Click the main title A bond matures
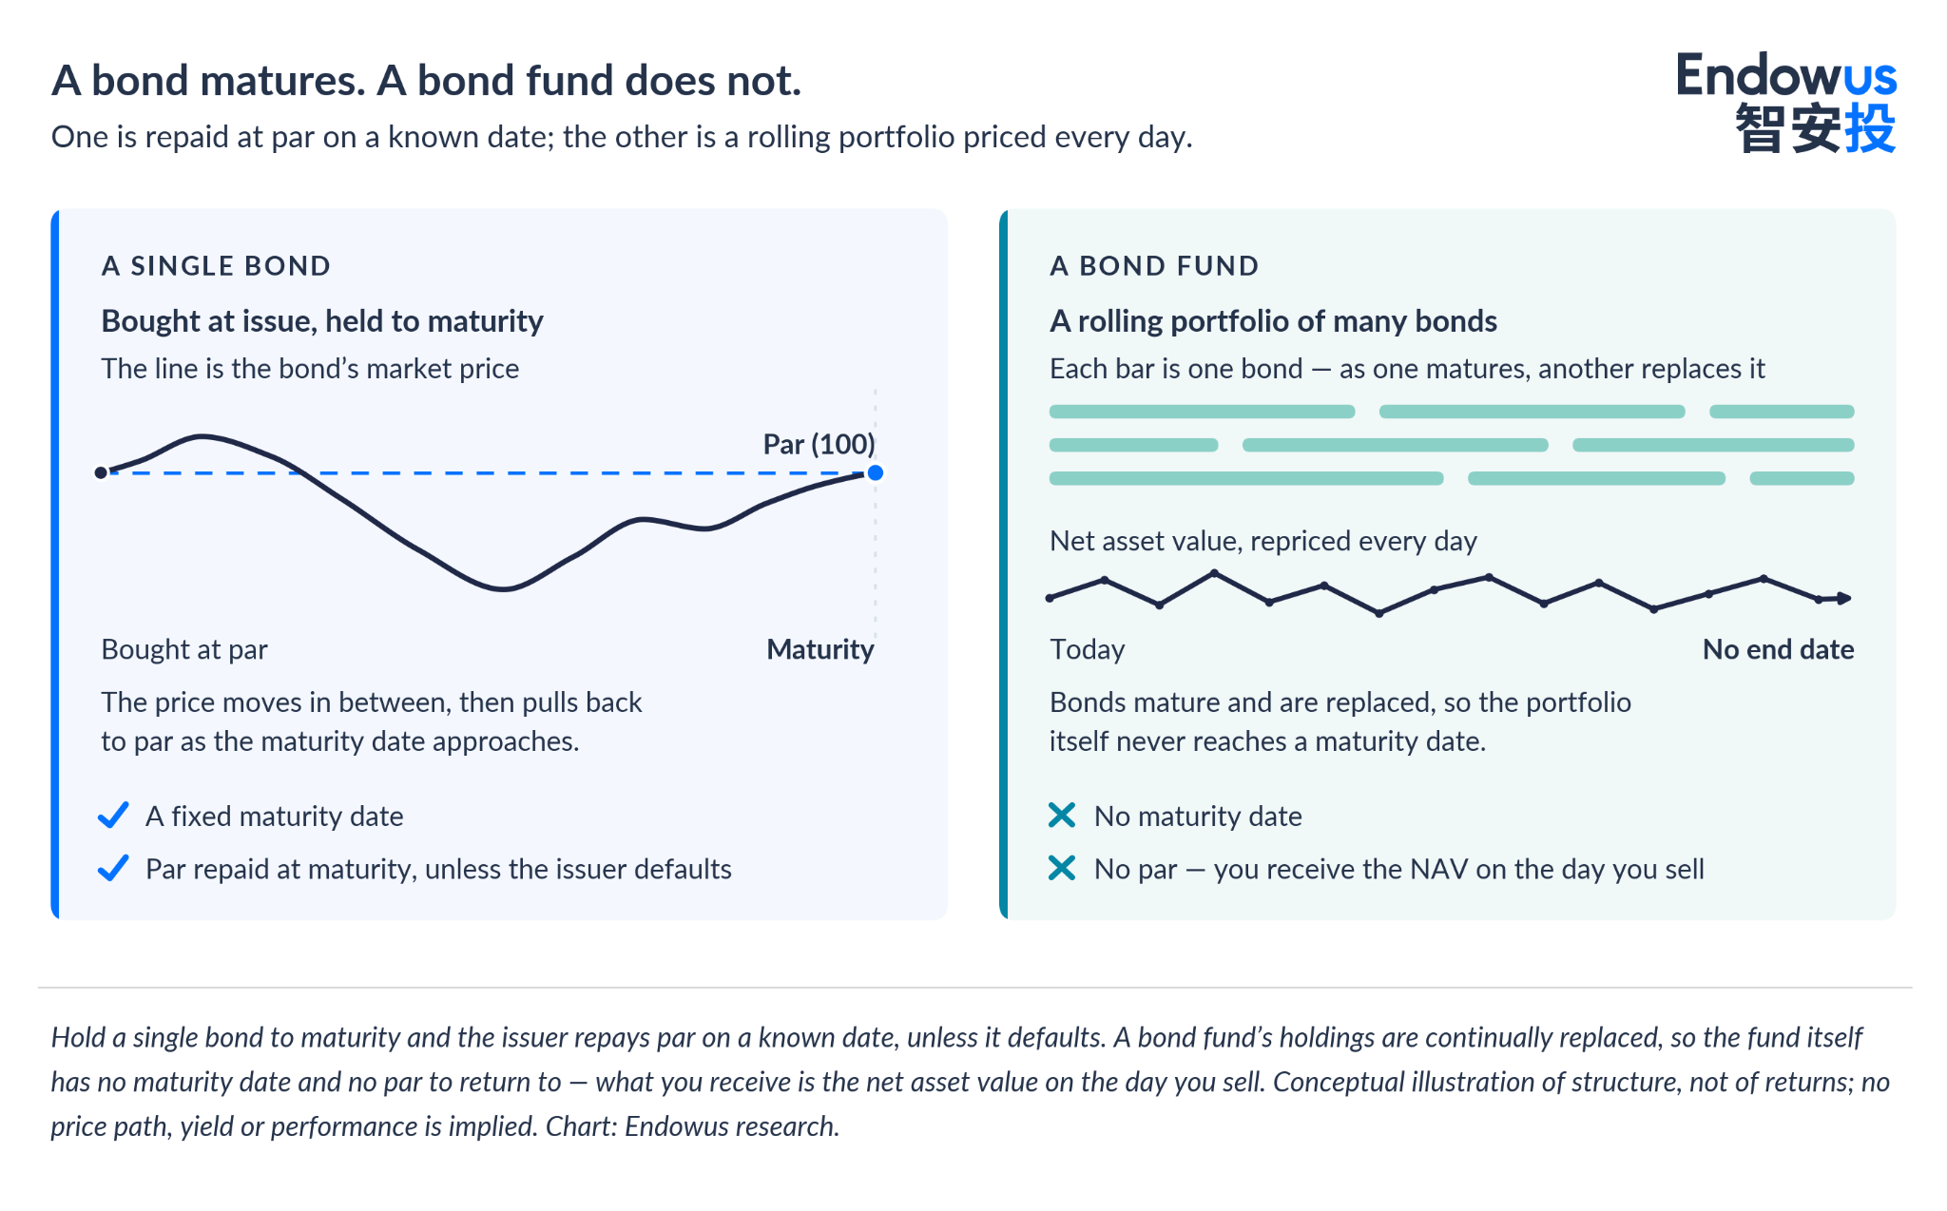Image resolution: width=1947 pixels, height=1211 pixels. (426, 80)
